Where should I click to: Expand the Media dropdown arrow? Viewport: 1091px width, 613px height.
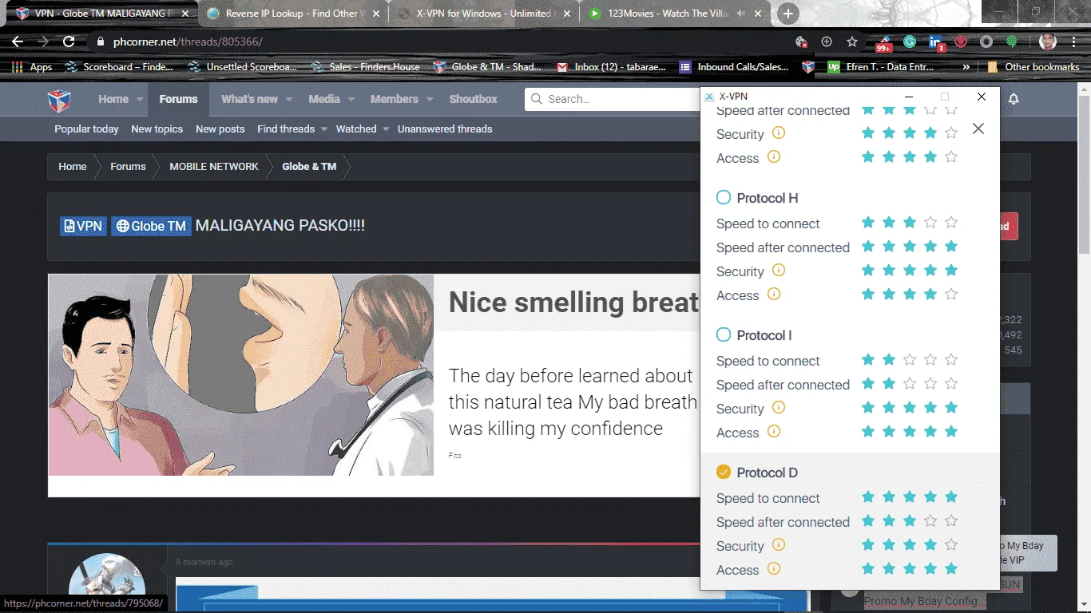point(351,100)
